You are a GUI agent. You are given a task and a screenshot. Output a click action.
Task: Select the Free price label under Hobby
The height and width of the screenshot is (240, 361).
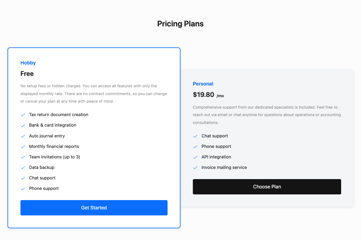[x=27, y=73]
